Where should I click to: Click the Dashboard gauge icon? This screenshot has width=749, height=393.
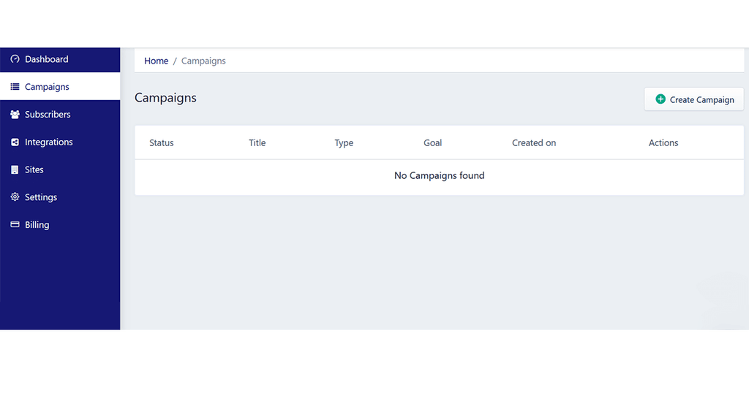pos(15,59)
